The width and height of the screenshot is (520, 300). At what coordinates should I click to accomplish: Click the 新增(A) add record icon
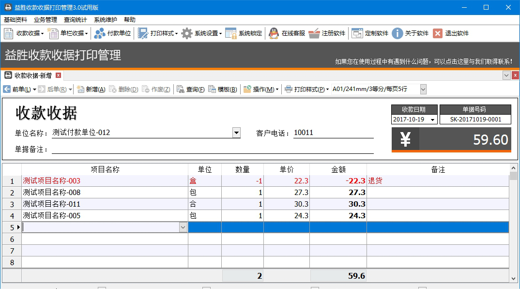[93, 89]
